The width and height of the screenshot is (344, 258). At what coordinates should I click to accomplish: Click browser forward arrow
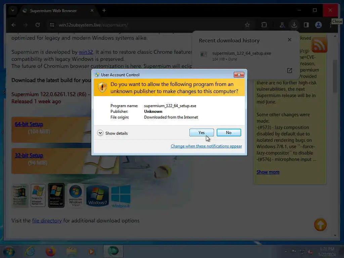(26, 25)
